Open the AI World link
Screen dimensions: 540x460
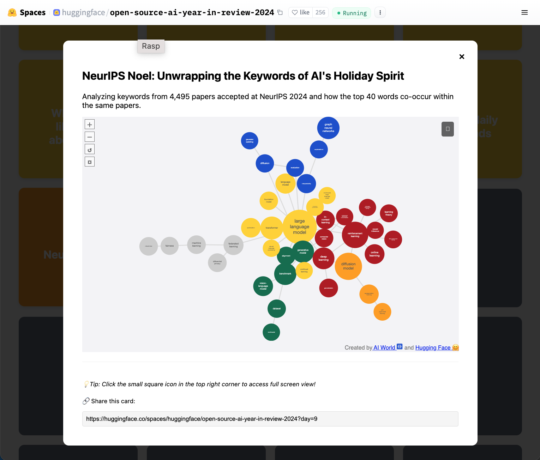(x=384, y=348)
